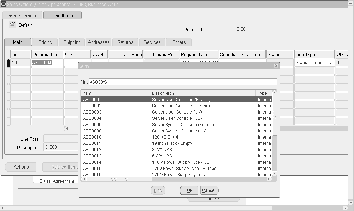Click description 110 V Power Supply Type - US
This screenshot has height=211, width=354.
(181, 162)
